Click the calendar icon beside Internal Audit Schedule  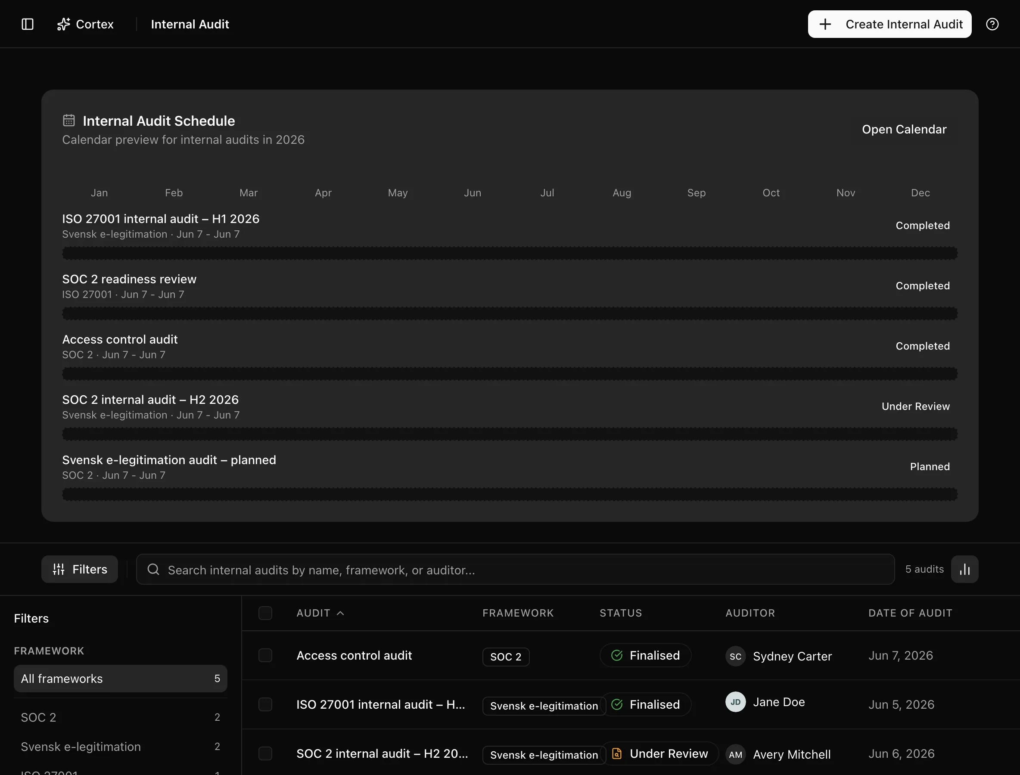click(69, 121)
